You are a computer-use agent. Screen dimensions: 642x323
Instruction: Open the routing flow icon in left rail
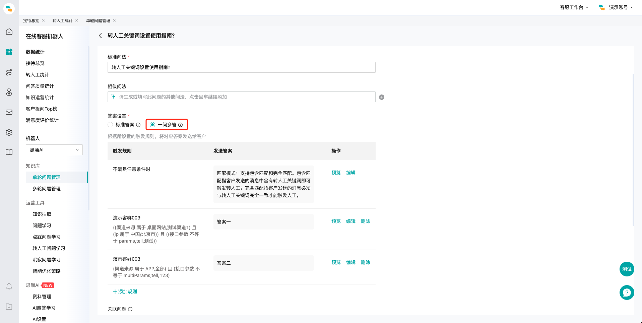9,72
